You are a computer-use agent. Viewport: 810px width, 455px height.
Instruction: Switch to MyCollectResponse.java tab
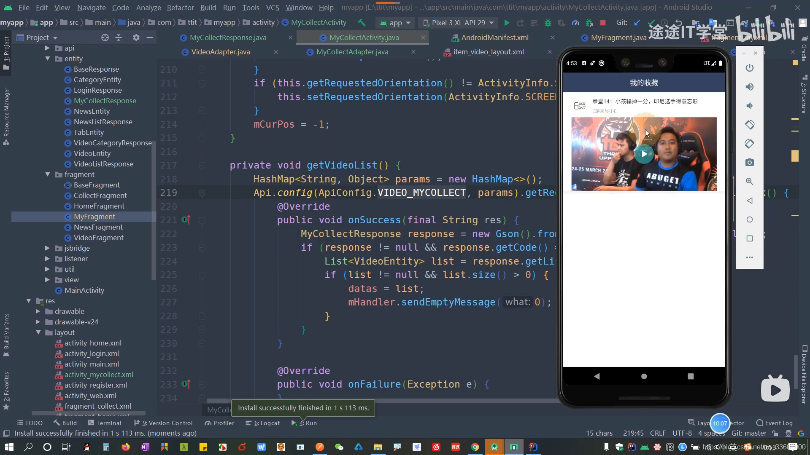click(228, 37)
